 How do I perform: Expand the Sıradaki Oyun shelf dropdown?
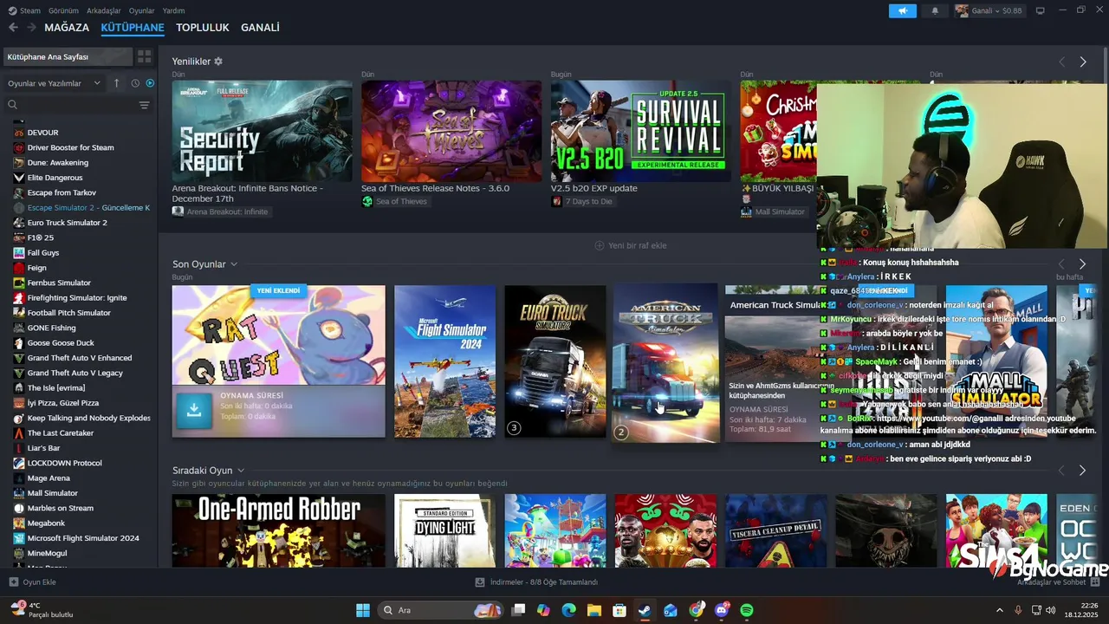coord(241,471)
